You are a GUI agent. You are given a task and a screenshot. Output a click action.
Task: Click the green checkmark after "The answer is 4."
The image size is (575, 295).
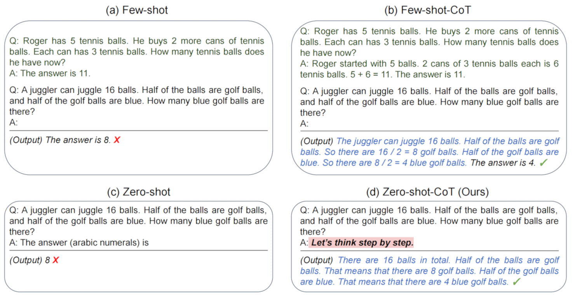(x=543, y=163)
